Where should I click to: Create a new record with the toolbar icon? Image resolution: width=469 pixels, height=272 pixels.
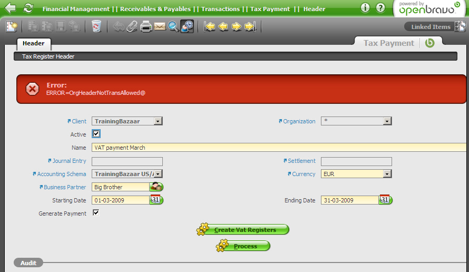[x=12, y=27]
